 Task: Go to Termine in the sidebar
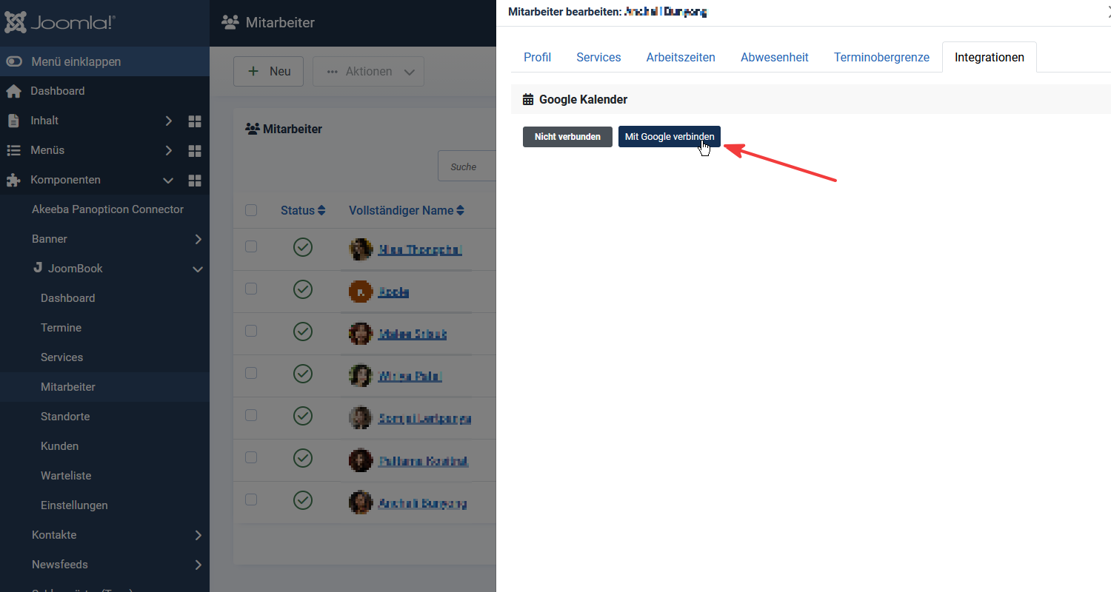tap(61, 328)
